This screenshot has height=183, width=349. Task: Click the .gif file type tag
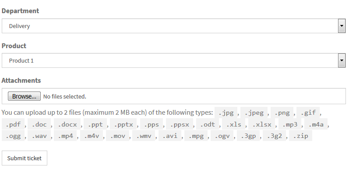pos(308,113)
